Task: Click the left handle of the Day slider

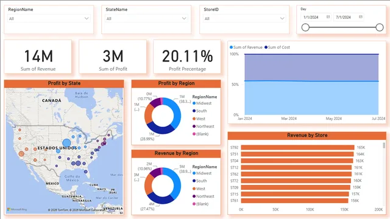Action: click(305, 27)
